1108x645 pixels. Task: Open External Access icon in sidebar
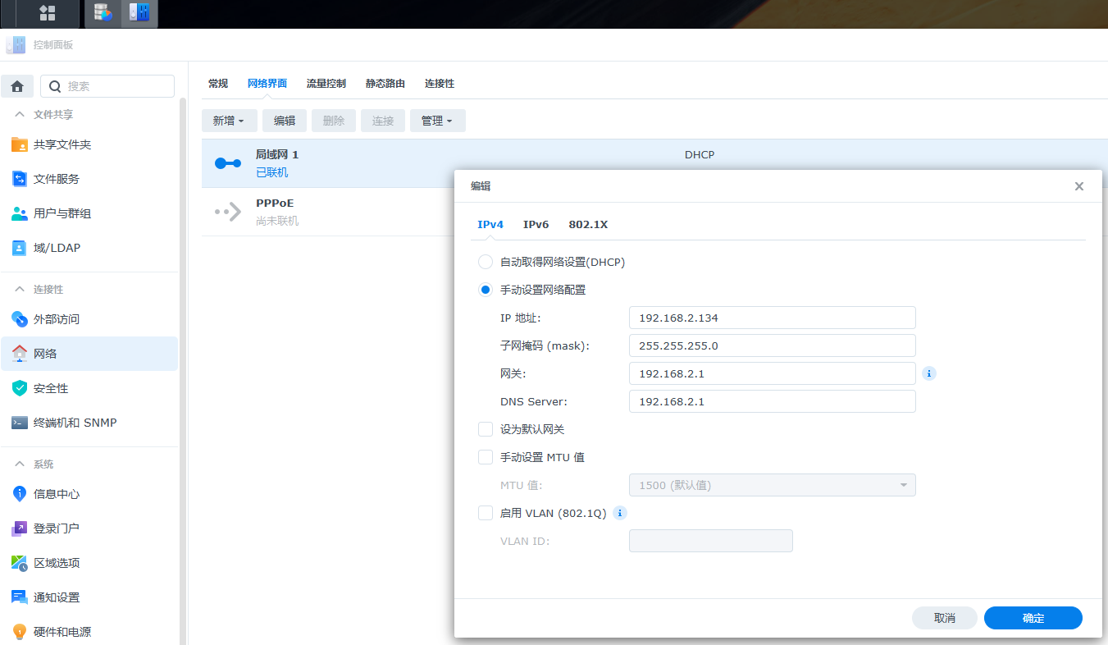(20, 319)
